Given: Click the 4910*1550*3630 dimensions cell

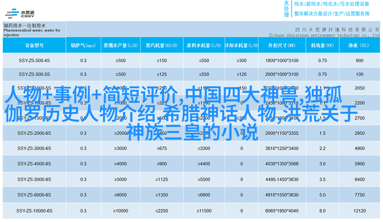Looking at the screenshot, I should tap(282, 195).
